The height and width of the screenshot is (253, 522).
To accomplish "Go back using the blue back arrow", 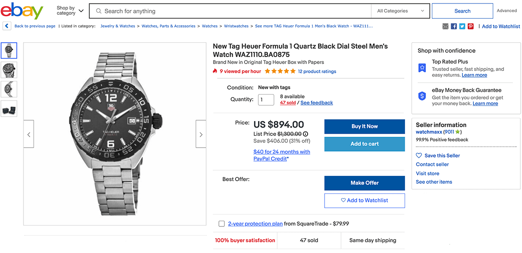I will point(7,26).
